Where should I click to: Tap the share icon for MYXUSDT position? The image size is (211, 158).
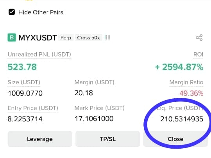click(199, 37)
